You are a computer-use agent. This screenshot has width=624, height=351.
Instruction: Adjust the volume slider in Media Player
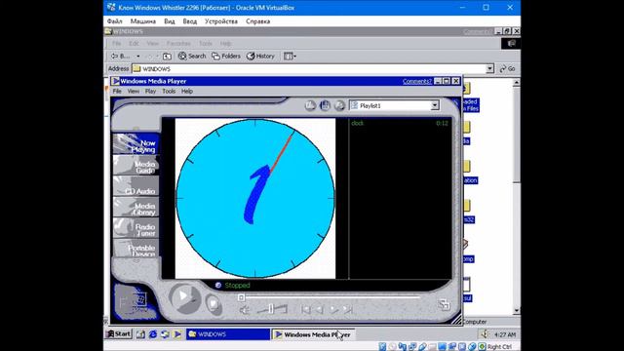coord(272,308)
